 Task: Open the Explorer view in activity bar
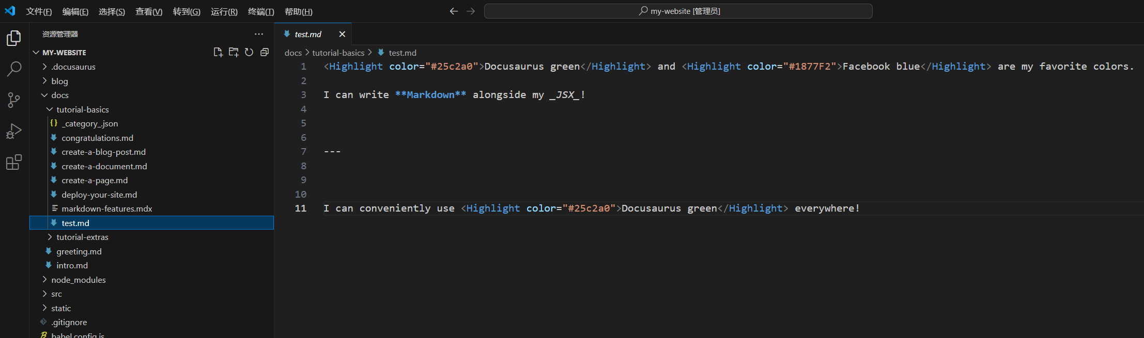tap(14, 38)
